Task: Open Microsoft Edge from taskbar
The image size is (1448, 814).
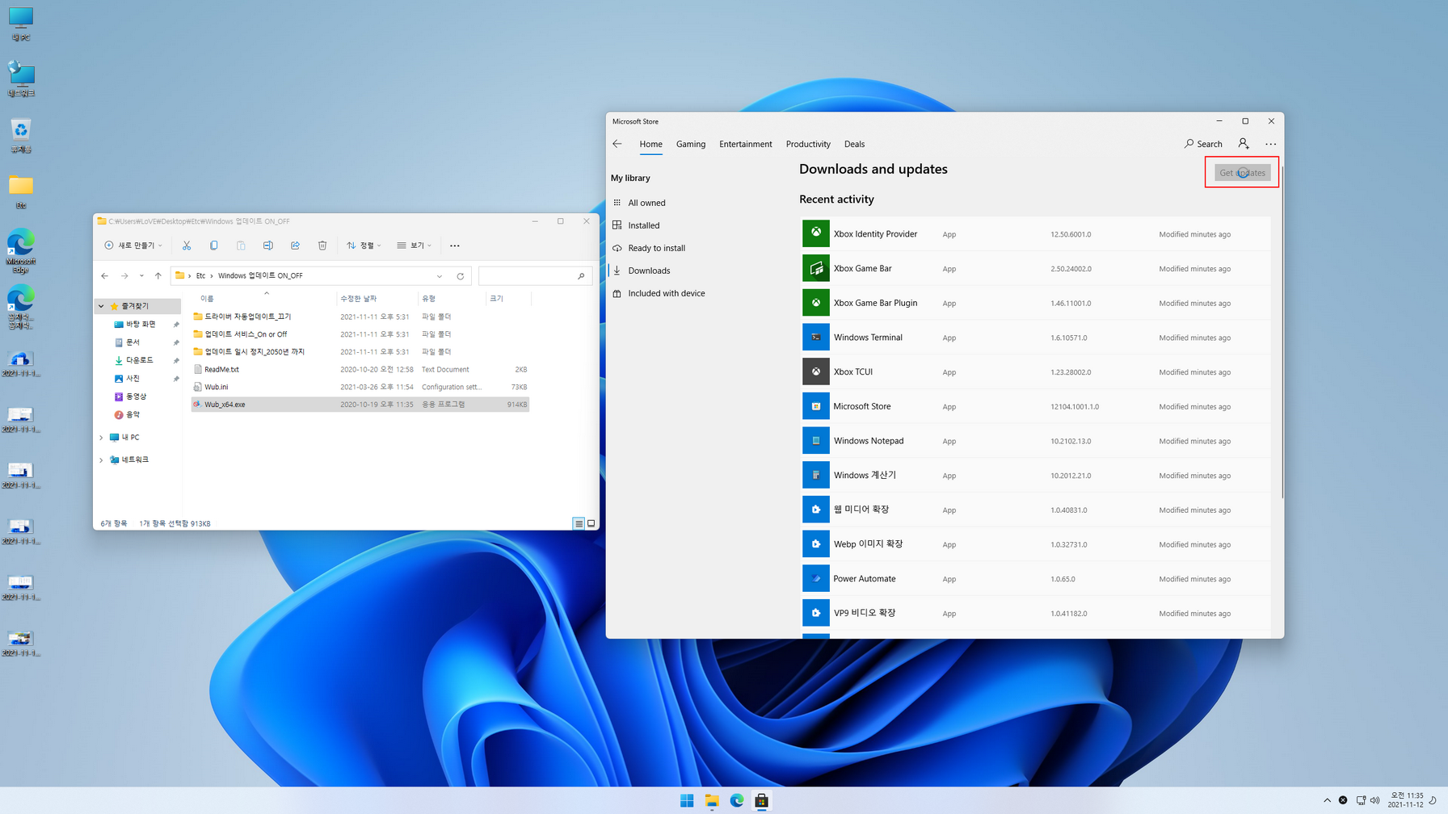Action: 737,800
